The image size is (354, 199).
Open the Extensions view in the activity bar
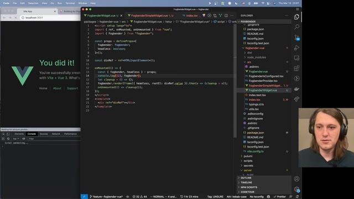pos(296,68)
